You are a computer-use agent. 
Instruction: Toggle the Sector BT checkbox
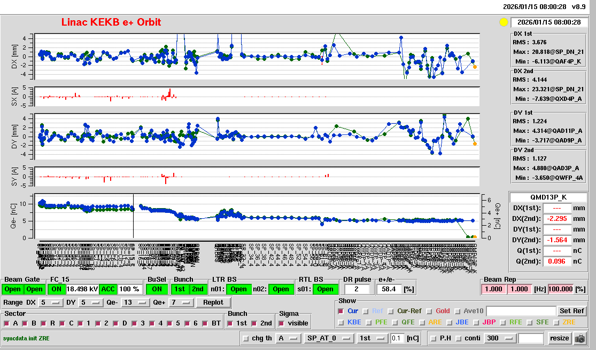pos(206,323)
